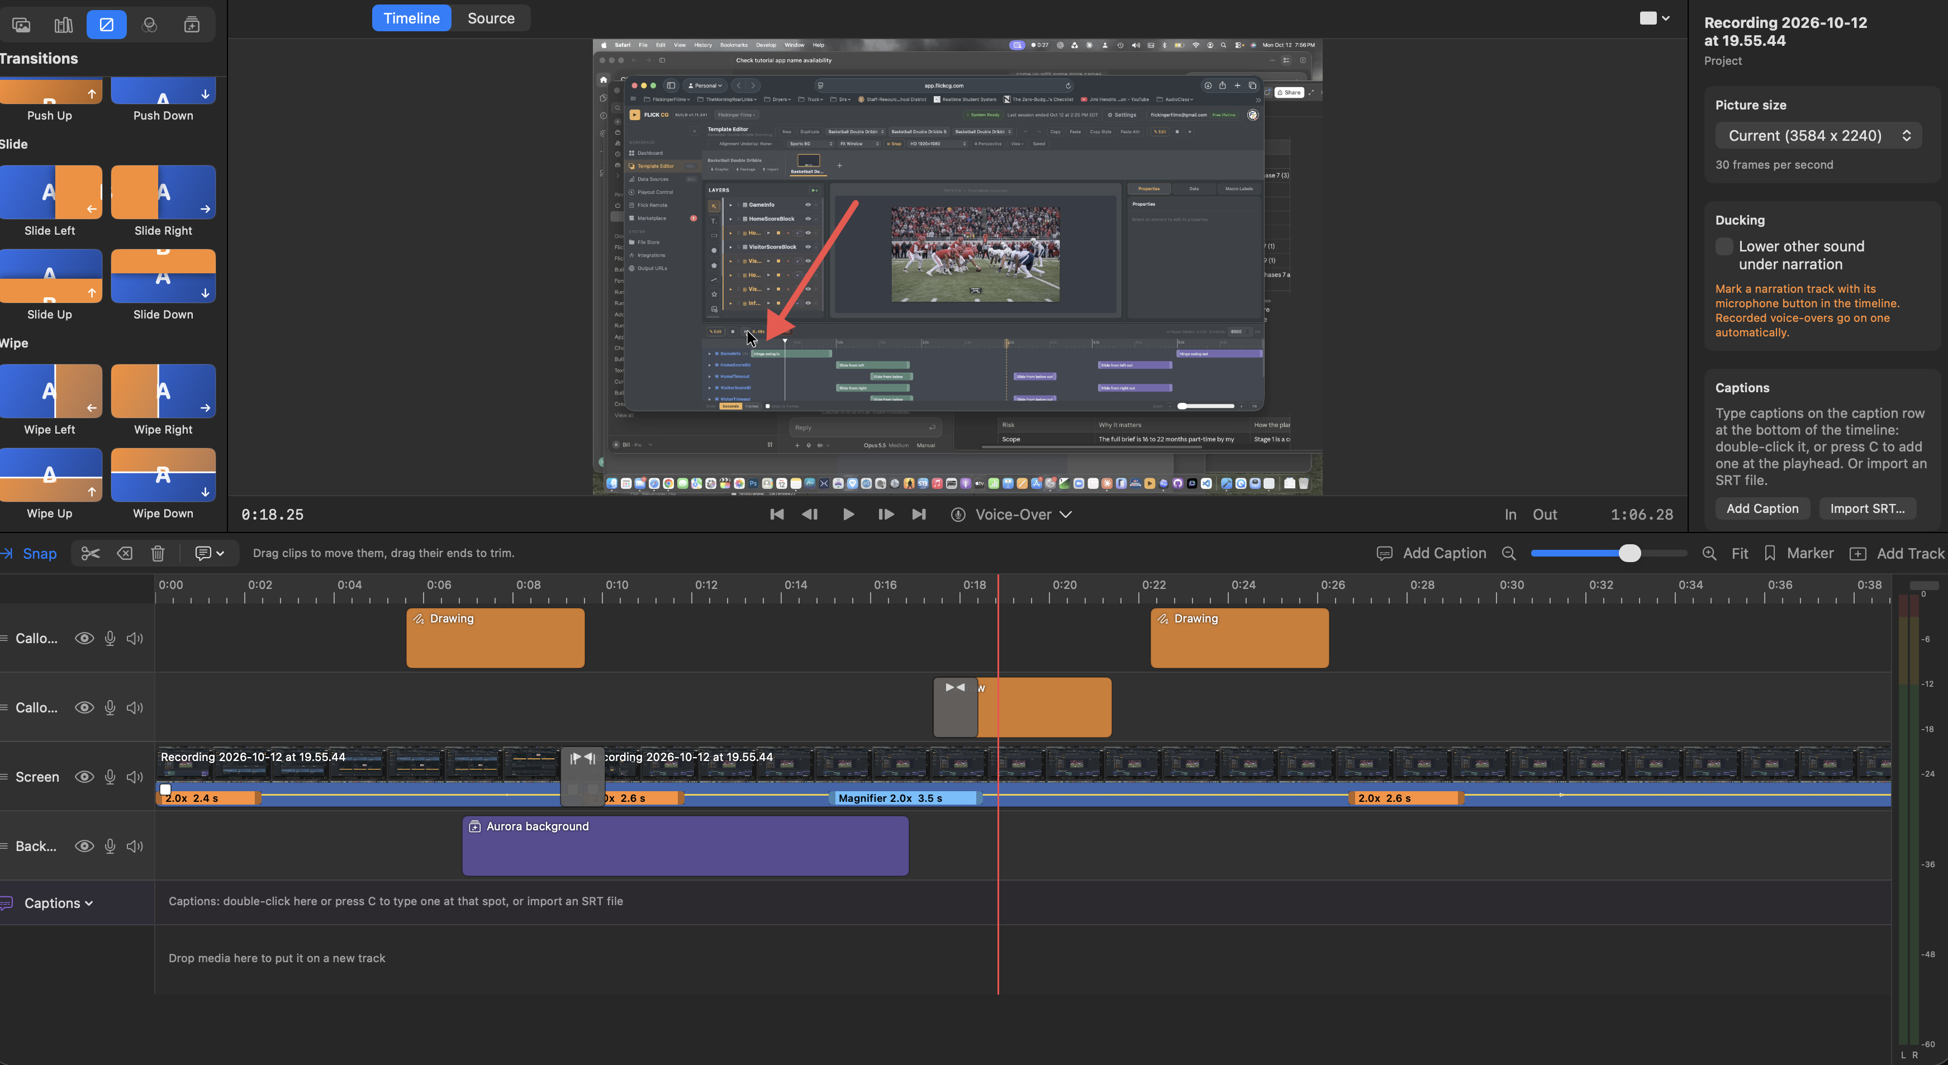Select the Wipe Right transition thumbnail

coord(163,391)
